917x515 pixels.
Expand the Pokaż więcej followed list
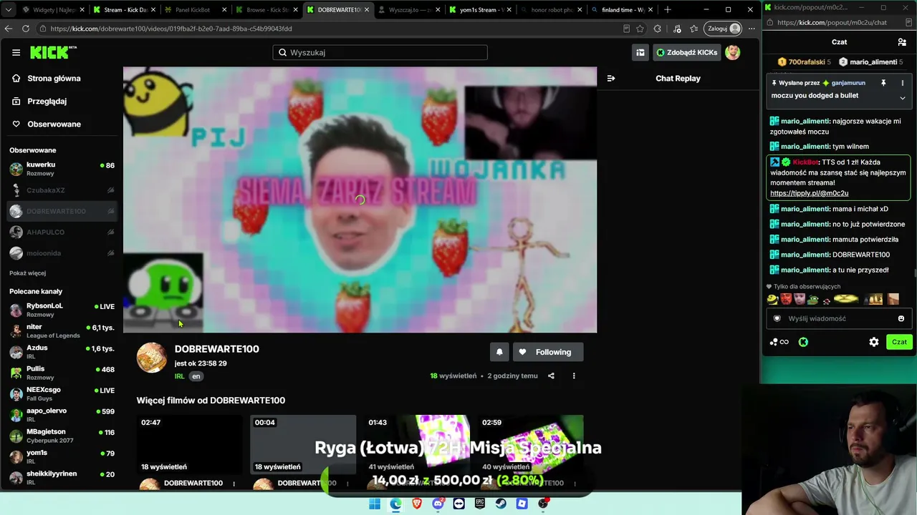[27, 273]
